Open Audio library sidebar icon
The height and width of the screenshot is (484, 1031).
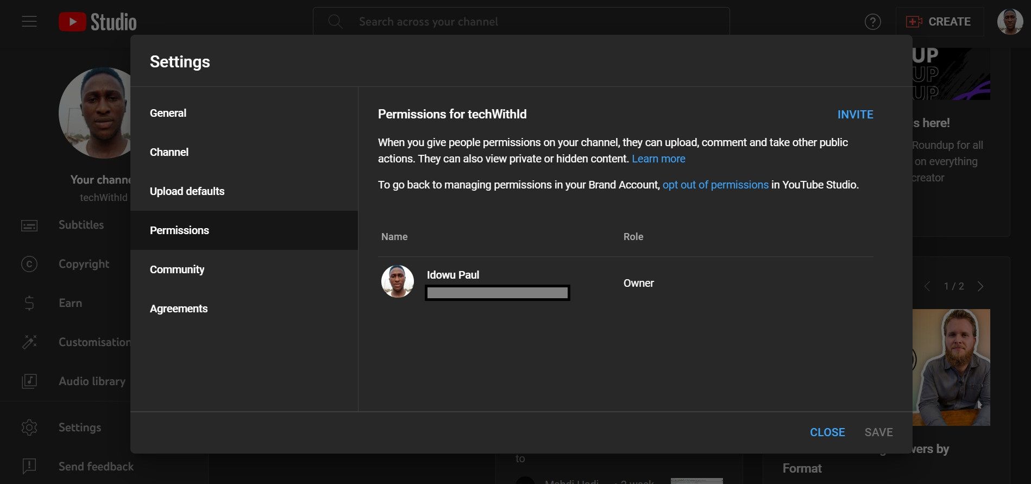click(29, 381)
